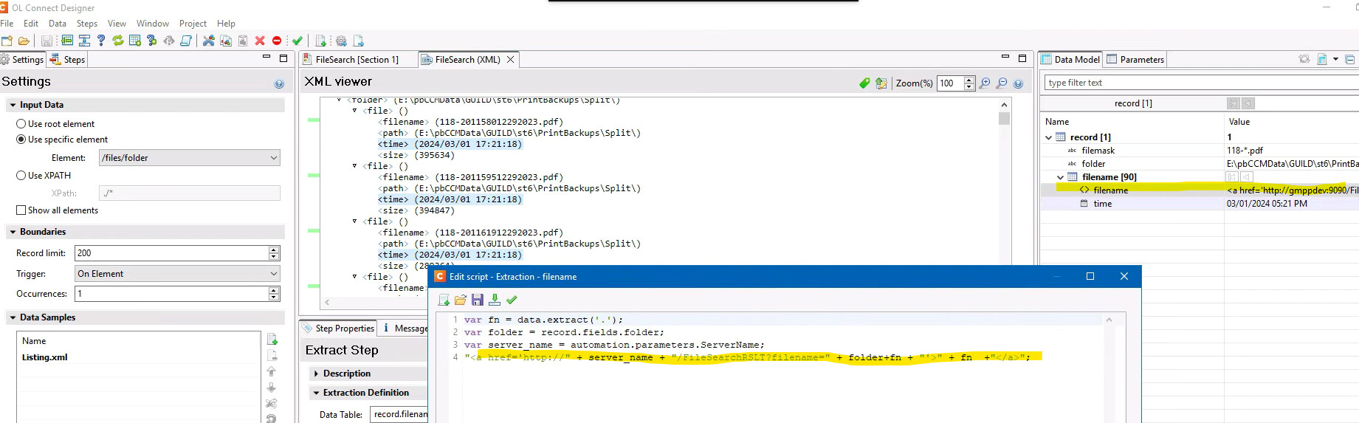Zoom in with XML viewer magnifier plus
This screenshot has width=1359, height=423.
pyautogui.click(x=985, y=83)
